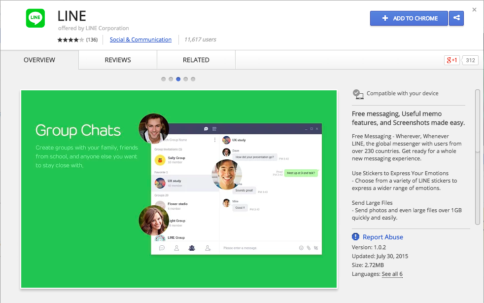Image resolution: width=484 pixels, height=303 pixels.
Task: Click the share icon button
Action: [x=456, y=18]
